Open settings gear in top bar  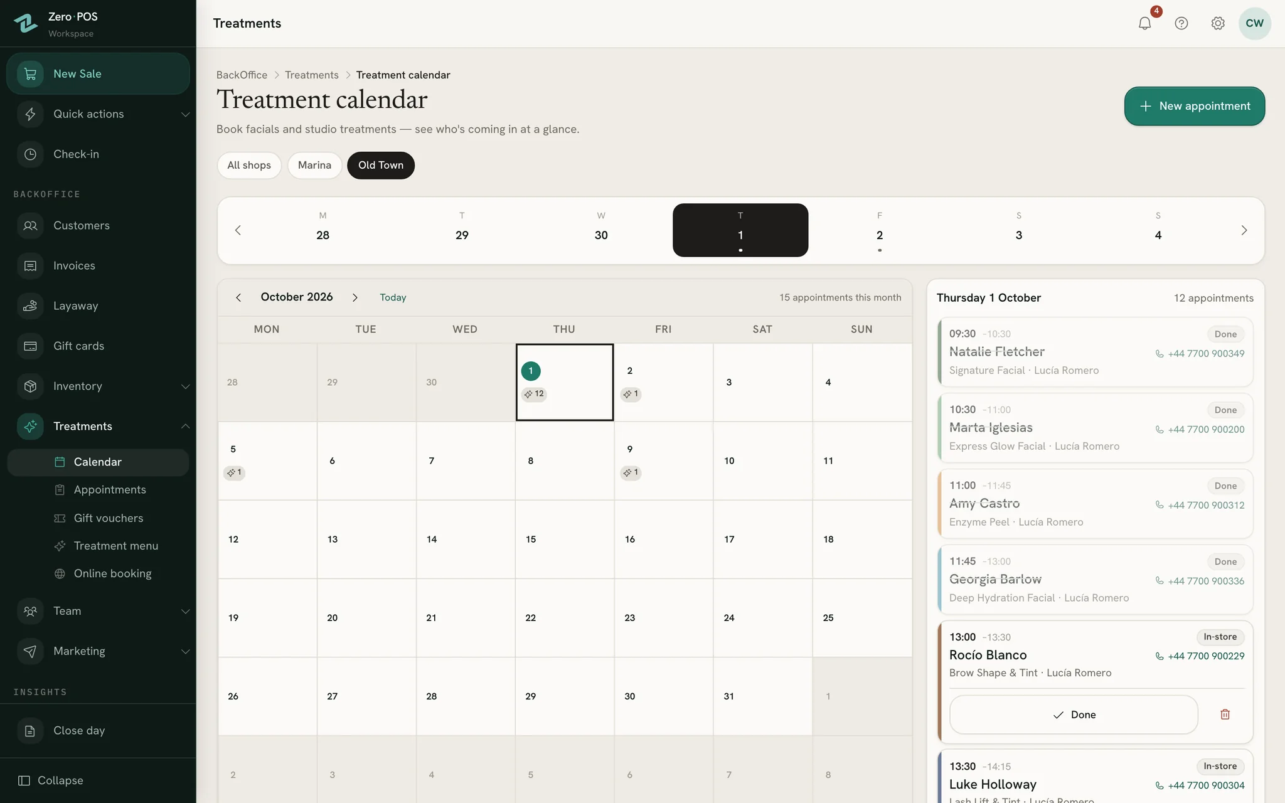(1218, 23)
